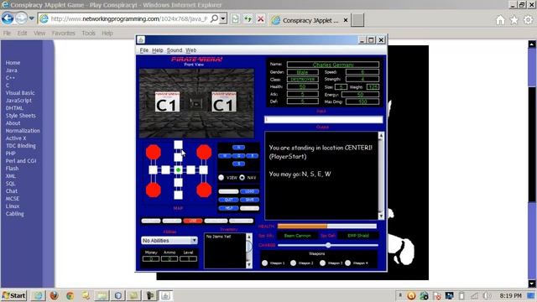
Task: Click the bottom-right red octagon on the map
Action: (204, 190)
